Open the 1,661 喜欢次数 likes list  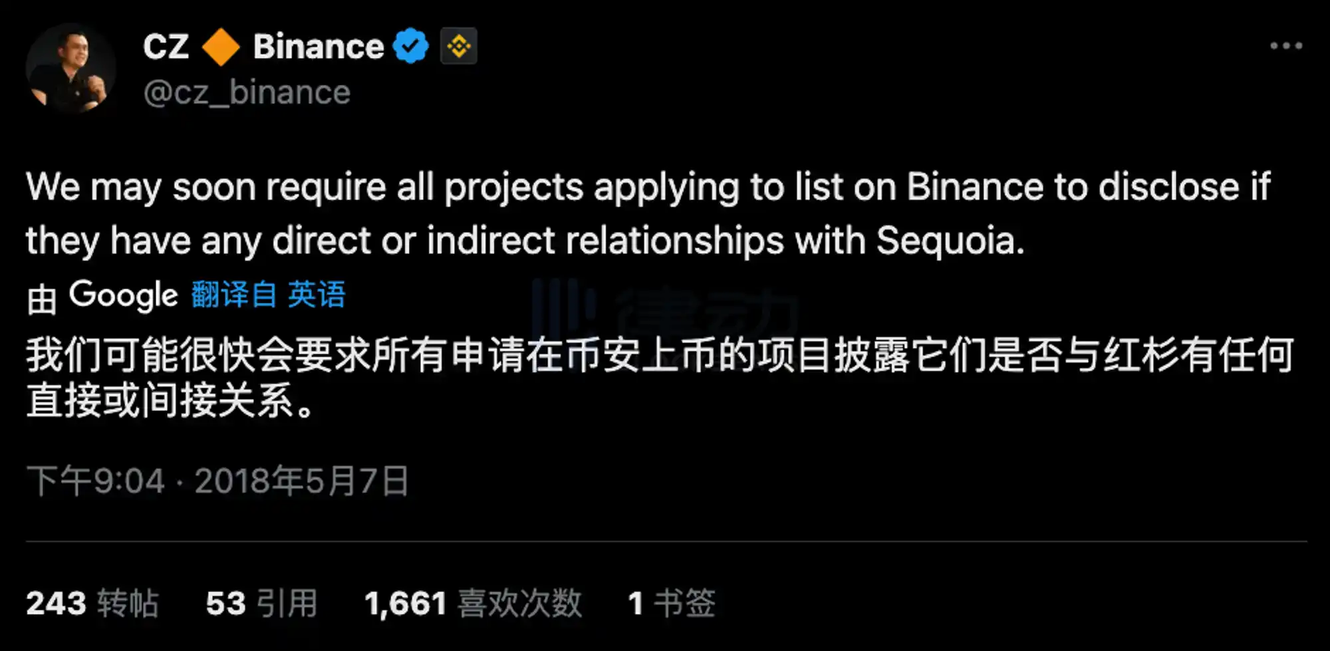point(472,602)
